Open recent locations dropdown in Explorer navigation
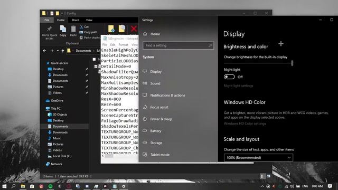338x190 pixels. tap(58, 51)
